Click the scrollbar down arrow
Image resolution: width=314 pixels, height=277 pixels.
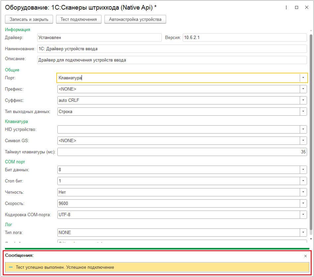pyautogui.click(x=311, y=239)
